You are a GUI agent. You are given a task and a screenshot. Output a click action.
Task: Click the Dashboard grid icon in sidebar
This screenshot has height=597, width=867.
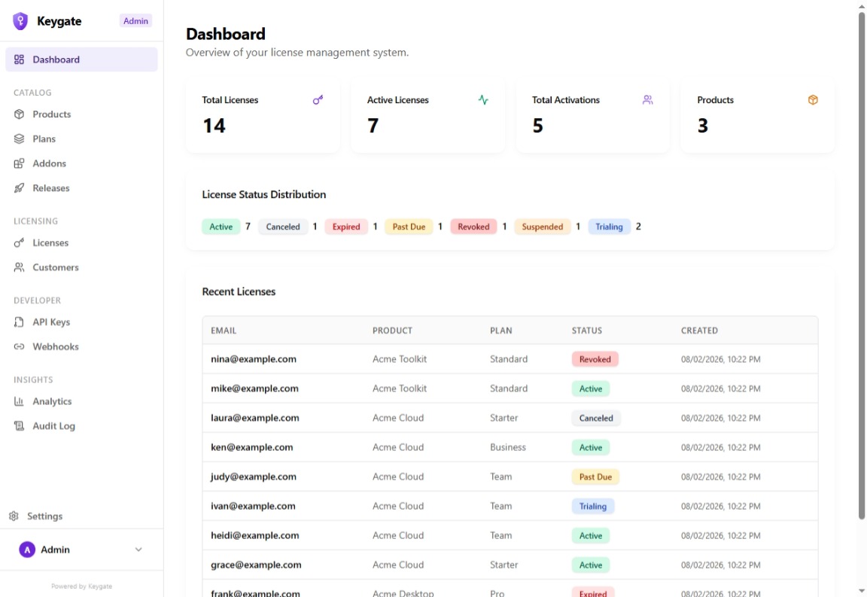19,59
